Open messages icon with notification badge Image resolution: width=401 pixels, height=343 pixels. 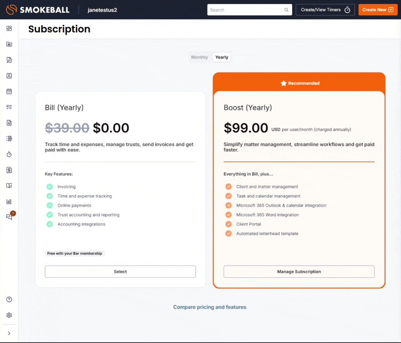(9, 217)
